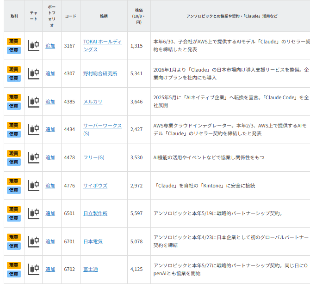The height and width of the screenshot is (289, 310).
Task: Click 現買 button in the 6701 row
Action: coord(14,237)
